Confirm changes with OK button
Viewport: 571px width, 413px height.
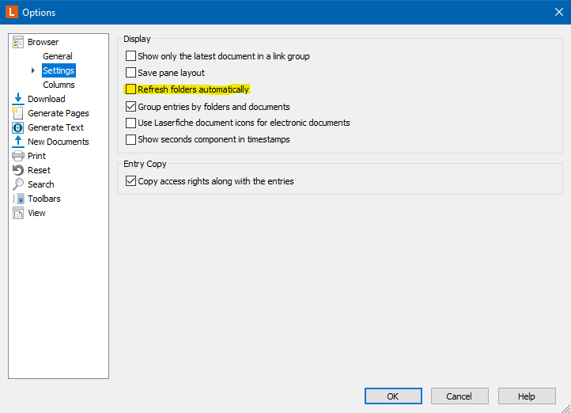pos(393,396)
